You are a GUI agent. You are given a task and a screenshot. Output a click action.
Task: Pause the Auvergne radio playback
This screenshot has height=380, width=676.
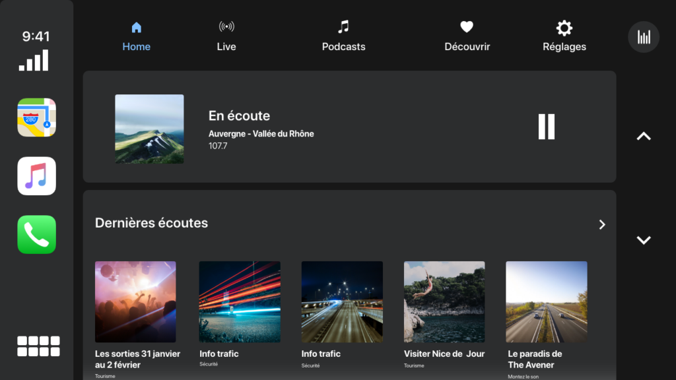pos(546,127)
